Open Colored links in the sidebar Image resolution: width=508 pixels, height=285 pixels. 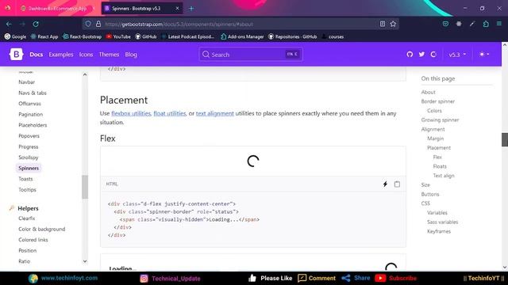(x=33, y=240)
